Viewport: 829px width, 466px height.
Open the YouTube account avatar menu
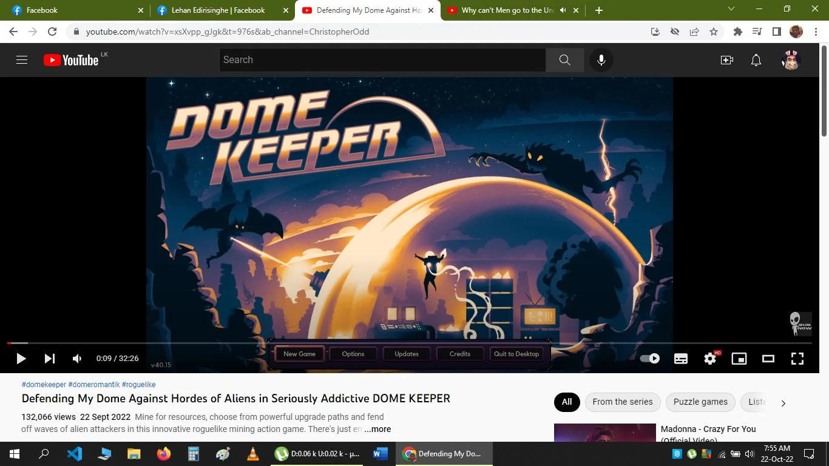(x=791, y=60)
